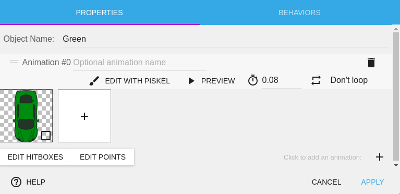The height and width of the screenshot is (194, 400).
Task: Click the 0.08 frame time field
Action: pos(282,81)
